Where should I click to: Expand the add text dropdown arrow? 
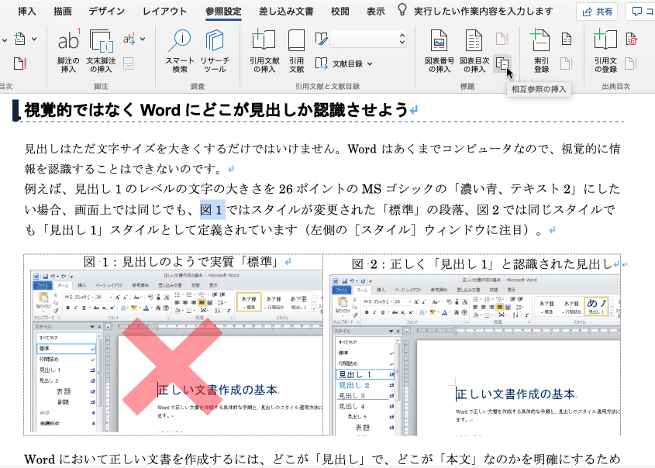pos(34,40)
